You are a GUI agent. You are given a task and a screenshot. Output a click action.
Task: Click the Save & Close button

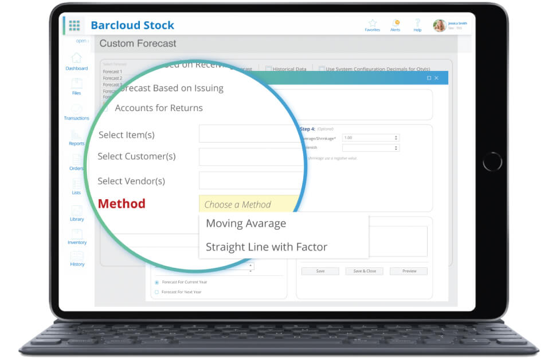click(x=365, y=271)
